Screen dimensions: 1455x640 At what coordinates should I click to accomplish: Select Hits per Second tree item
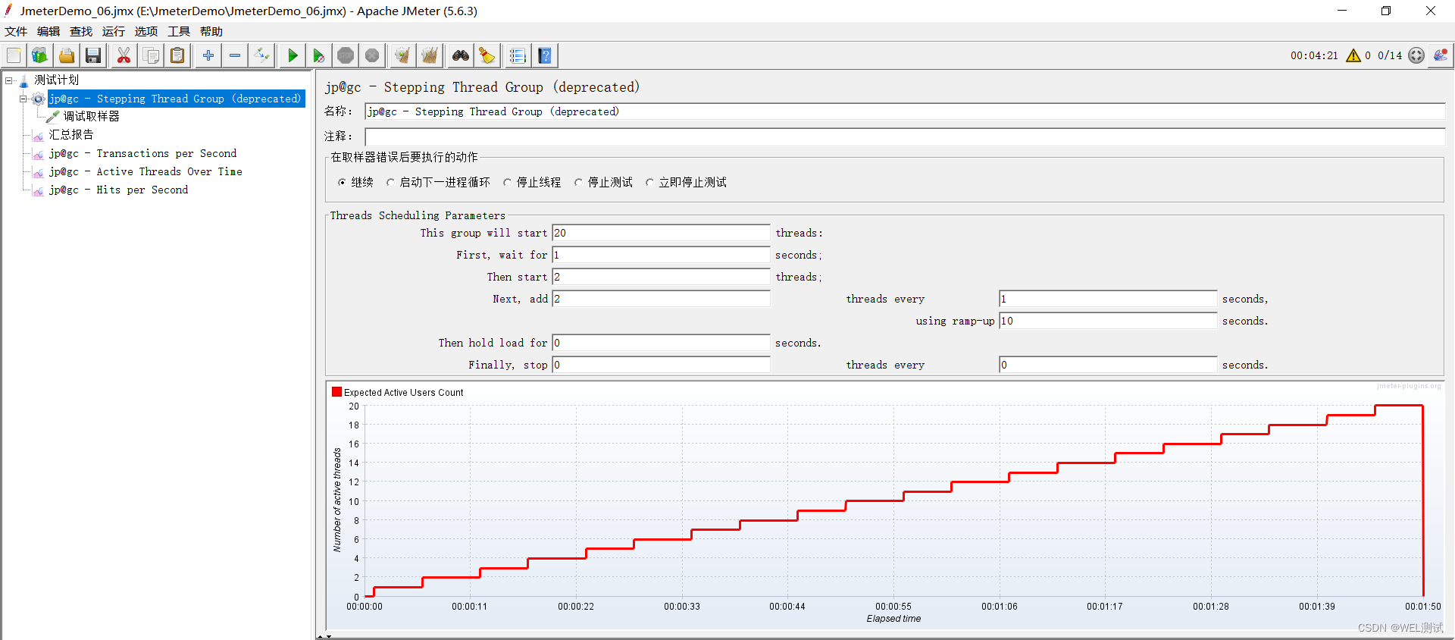point(118,190)
